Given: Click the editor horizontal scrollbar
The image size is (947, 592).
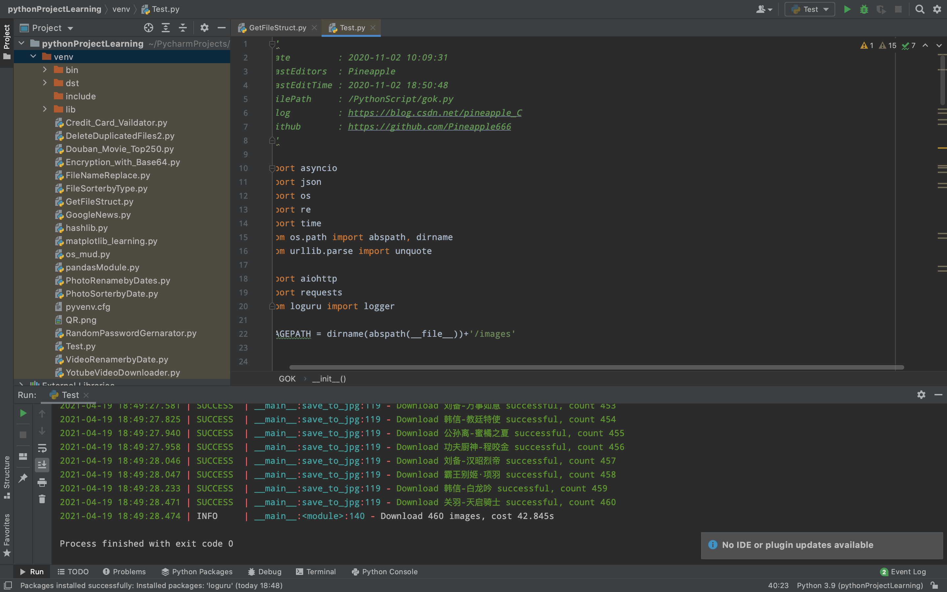Looking at the screenshot, I should point(596,367).
